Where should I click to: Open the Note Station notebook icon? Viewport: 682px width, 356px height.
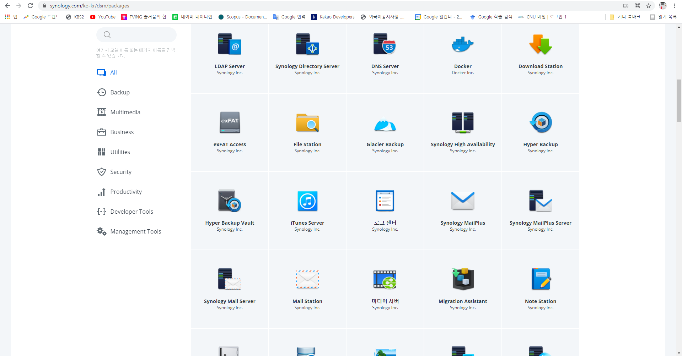[541, 279]
